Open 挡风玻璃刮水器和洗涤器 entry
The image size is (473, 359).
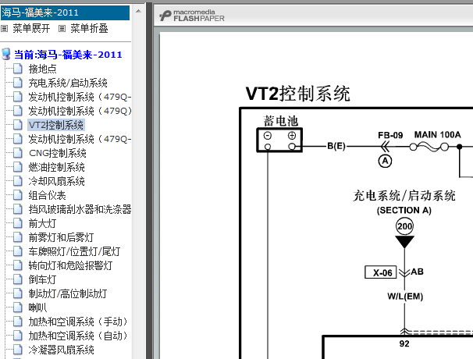click(80, 209)
